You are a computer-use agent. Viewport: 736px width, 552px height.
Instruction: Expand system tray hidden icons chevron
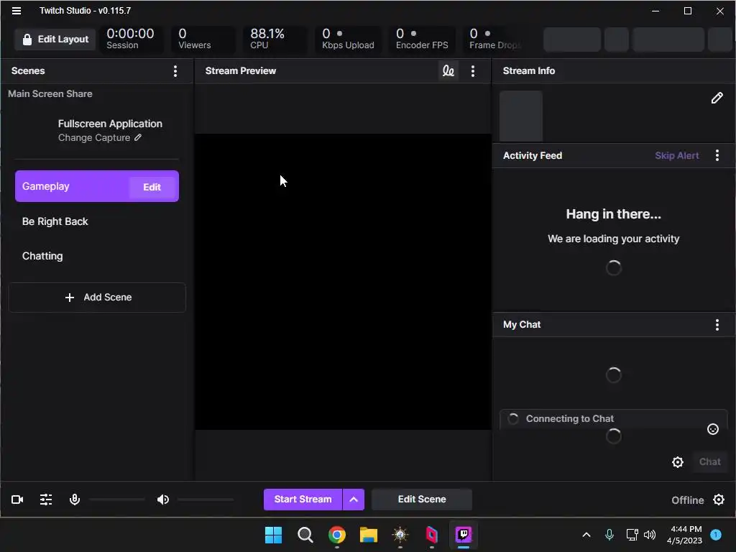click(586, 535)
